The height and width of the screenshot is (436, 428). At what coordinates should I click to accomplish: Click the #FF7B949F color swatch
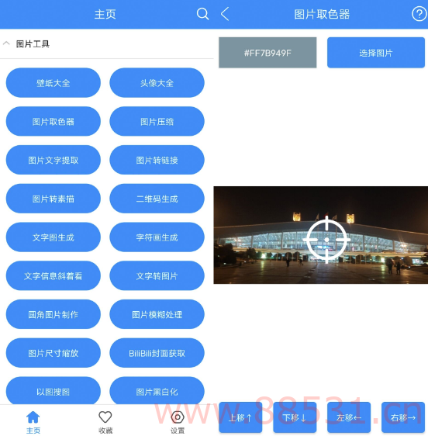[x=267, y=53]
